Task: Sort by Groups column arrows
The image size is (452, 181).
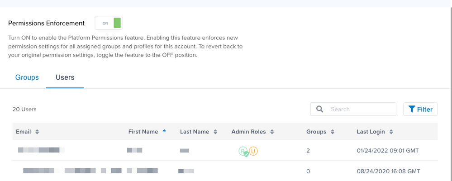Action: tap(333, 132)
